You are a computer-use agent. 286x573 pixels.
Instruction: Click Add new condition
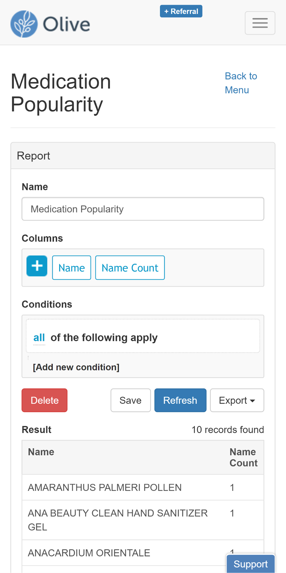pyautogui.click(x=76, y=367)
